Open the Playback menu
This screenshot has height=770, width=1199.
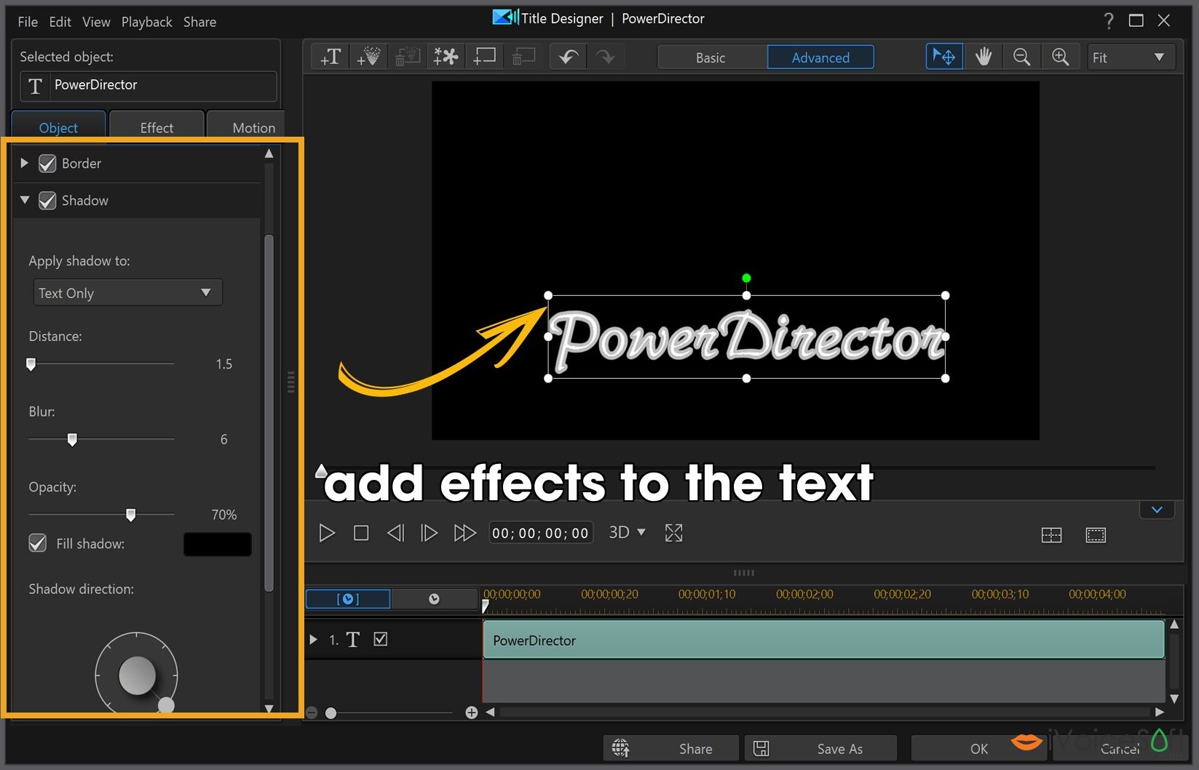point(146,22)
